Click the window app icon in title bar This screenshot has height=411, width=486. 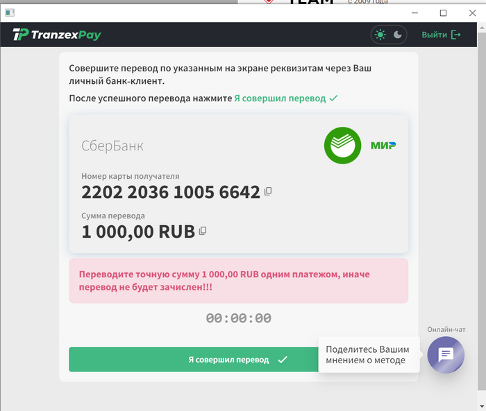click(x=10, y=13)
